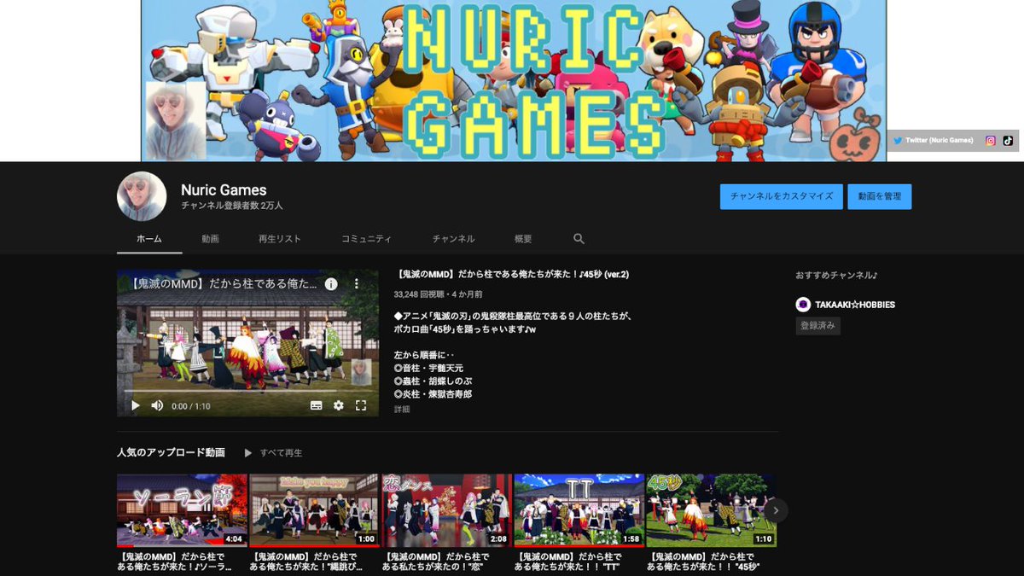Toggle subtitles with the captions icon
Screen dimensions: 1024x576
pos(317,405)
